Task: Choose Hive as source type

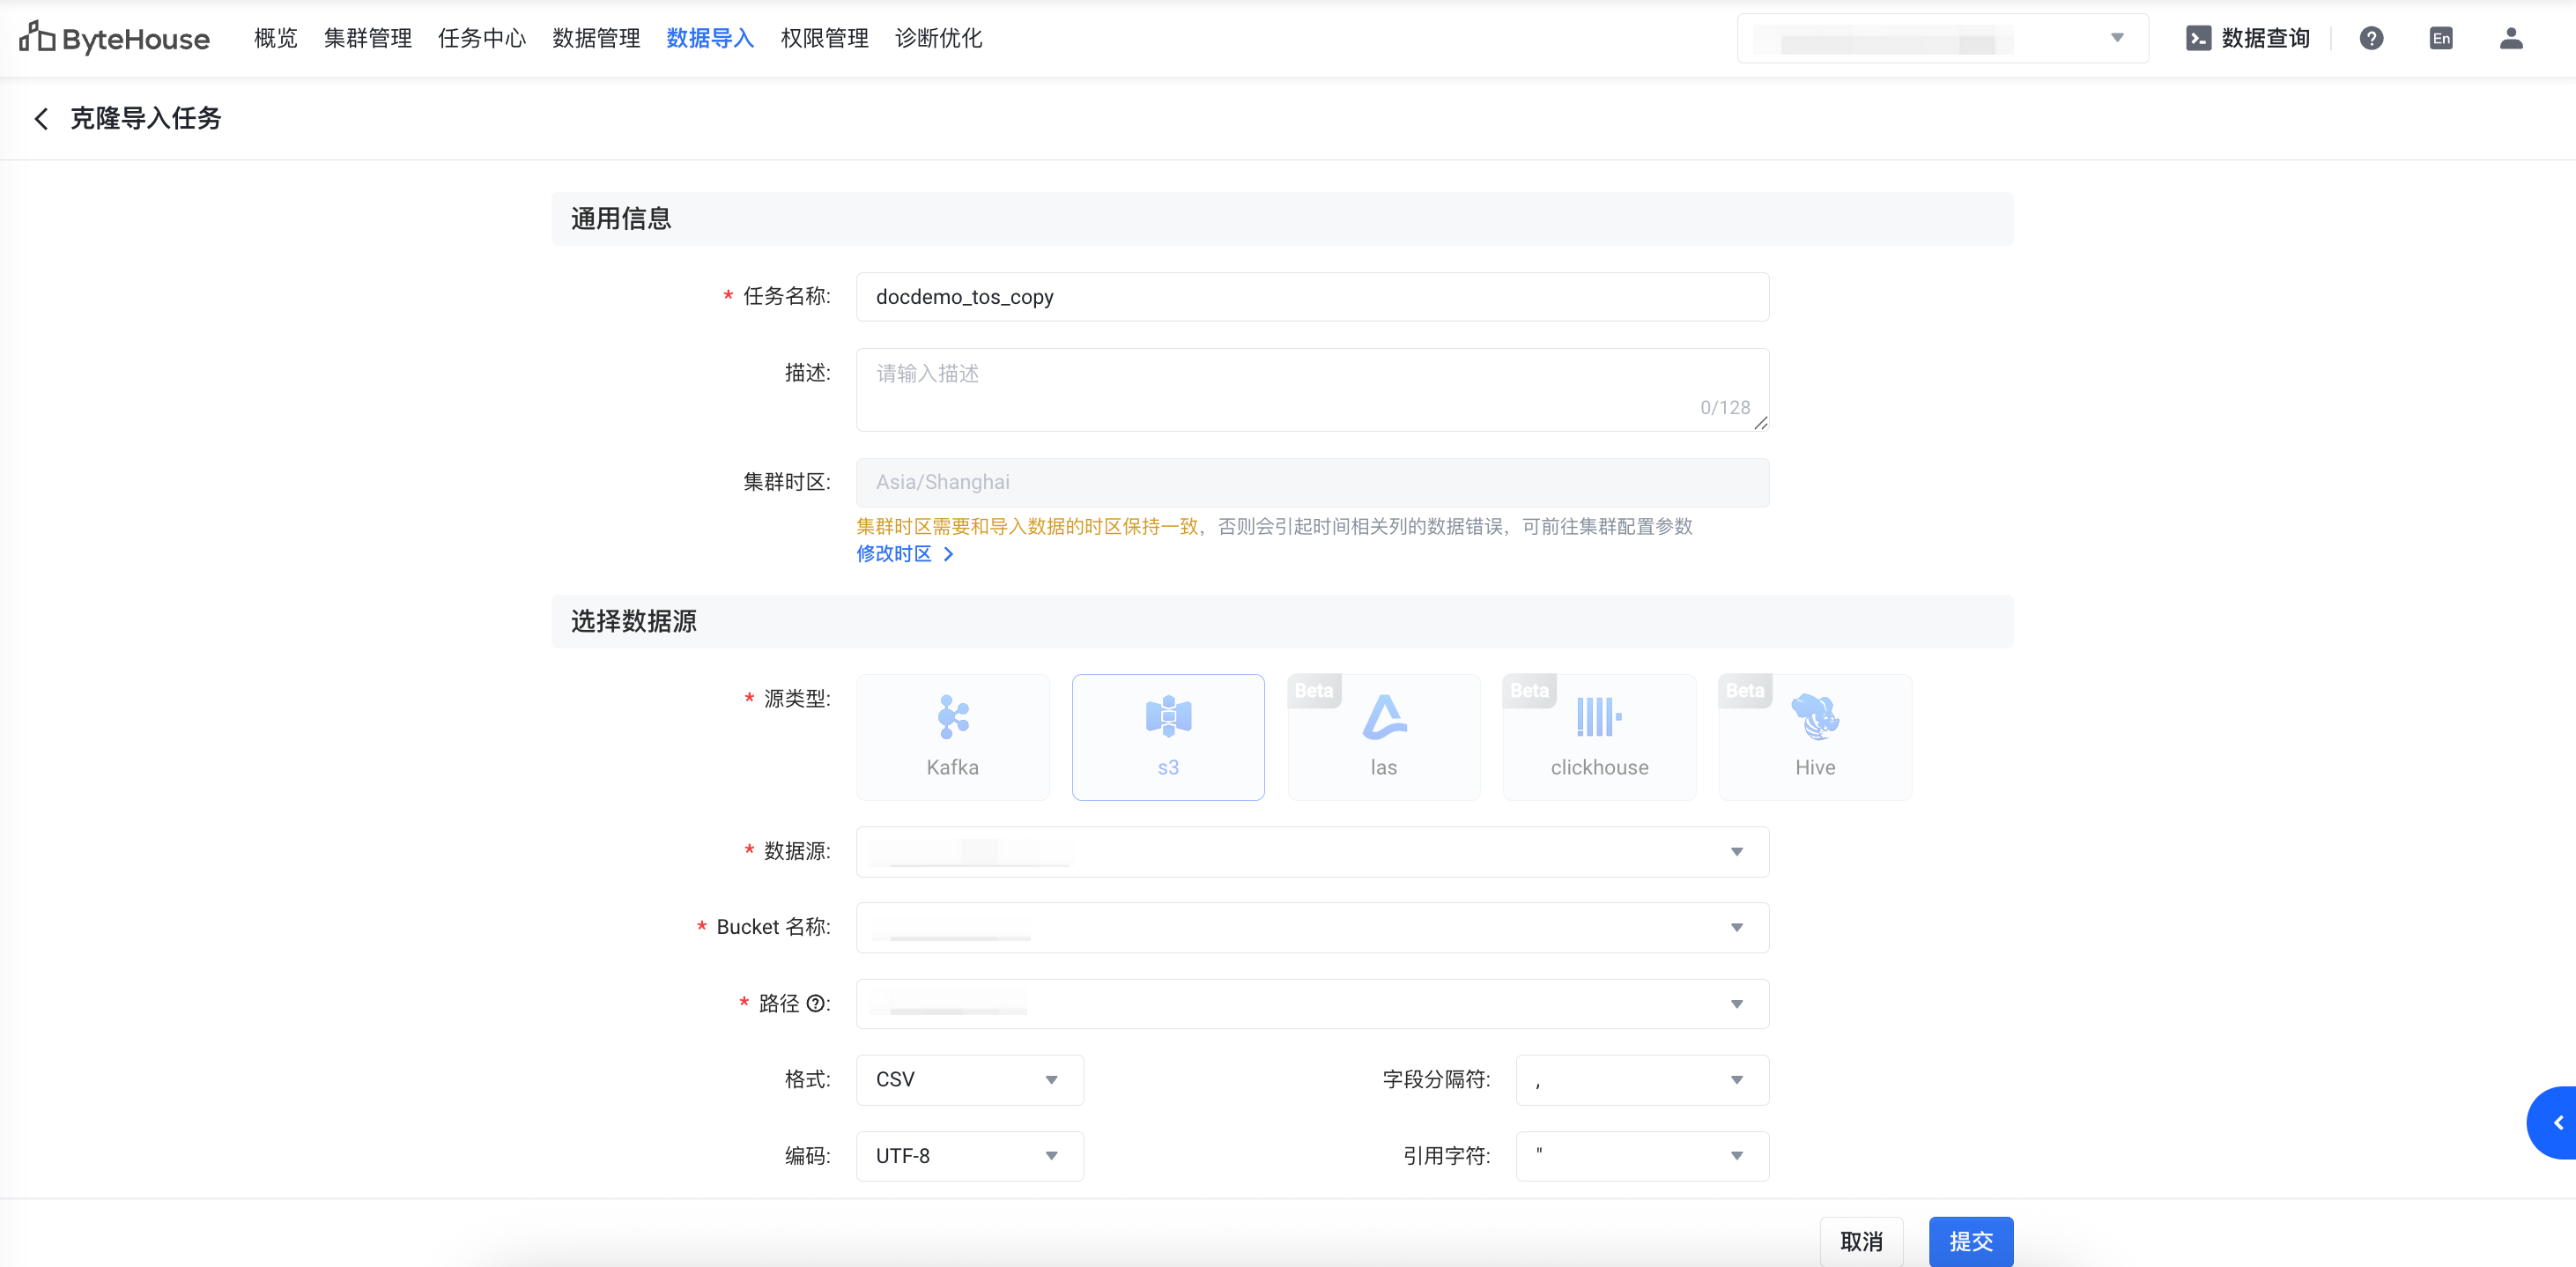Action: tap(1814, 737)
